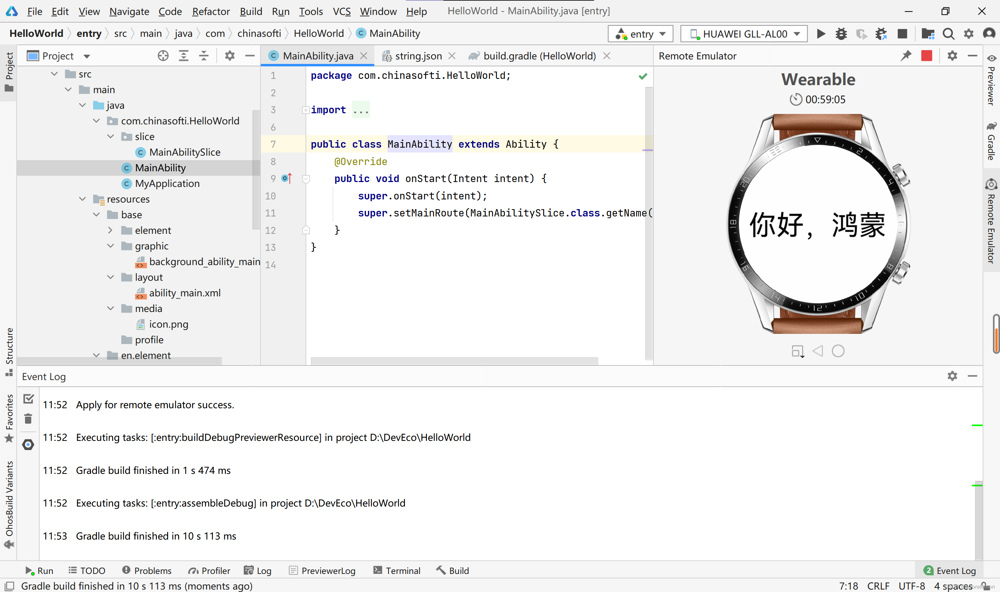This screenshot has height=592, width=1000.
Task: Click the override gutter marker on line 9
Action: [x=286, y=178]
